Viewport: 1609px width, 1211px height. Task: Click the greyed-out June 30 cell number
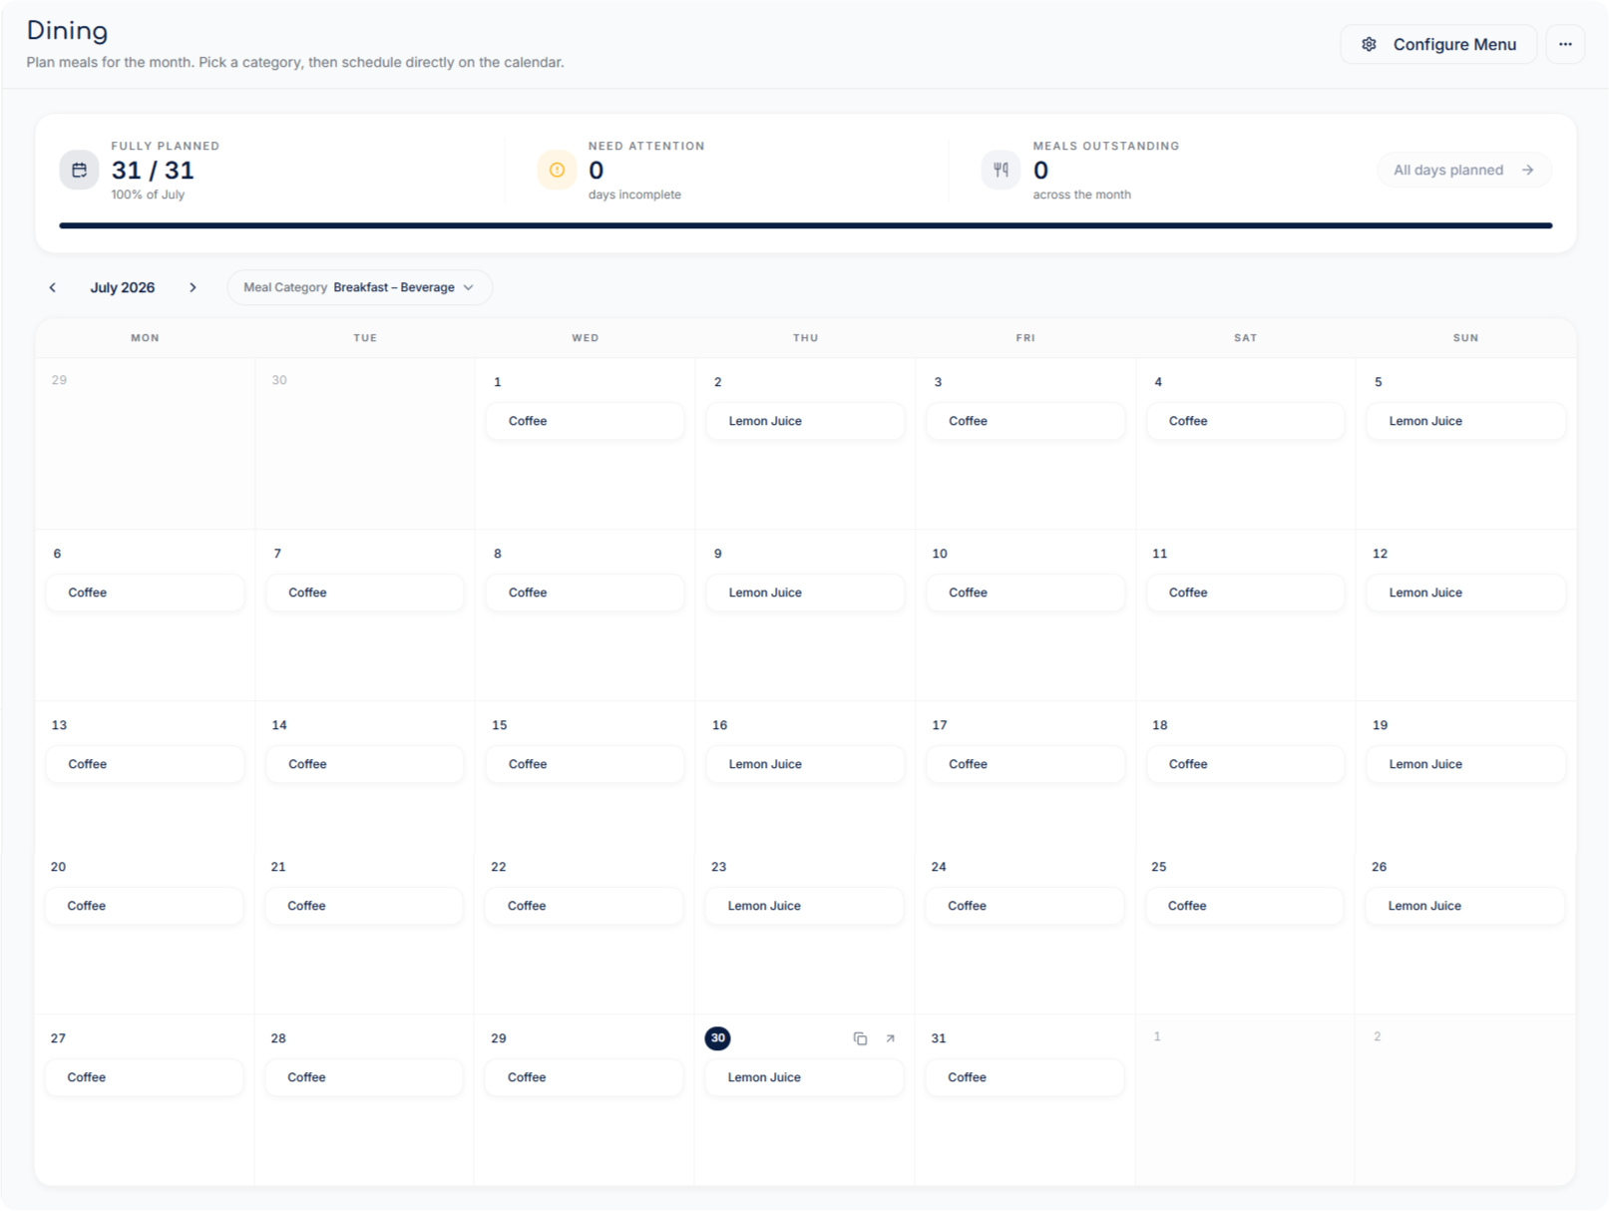tap(279, 380)
